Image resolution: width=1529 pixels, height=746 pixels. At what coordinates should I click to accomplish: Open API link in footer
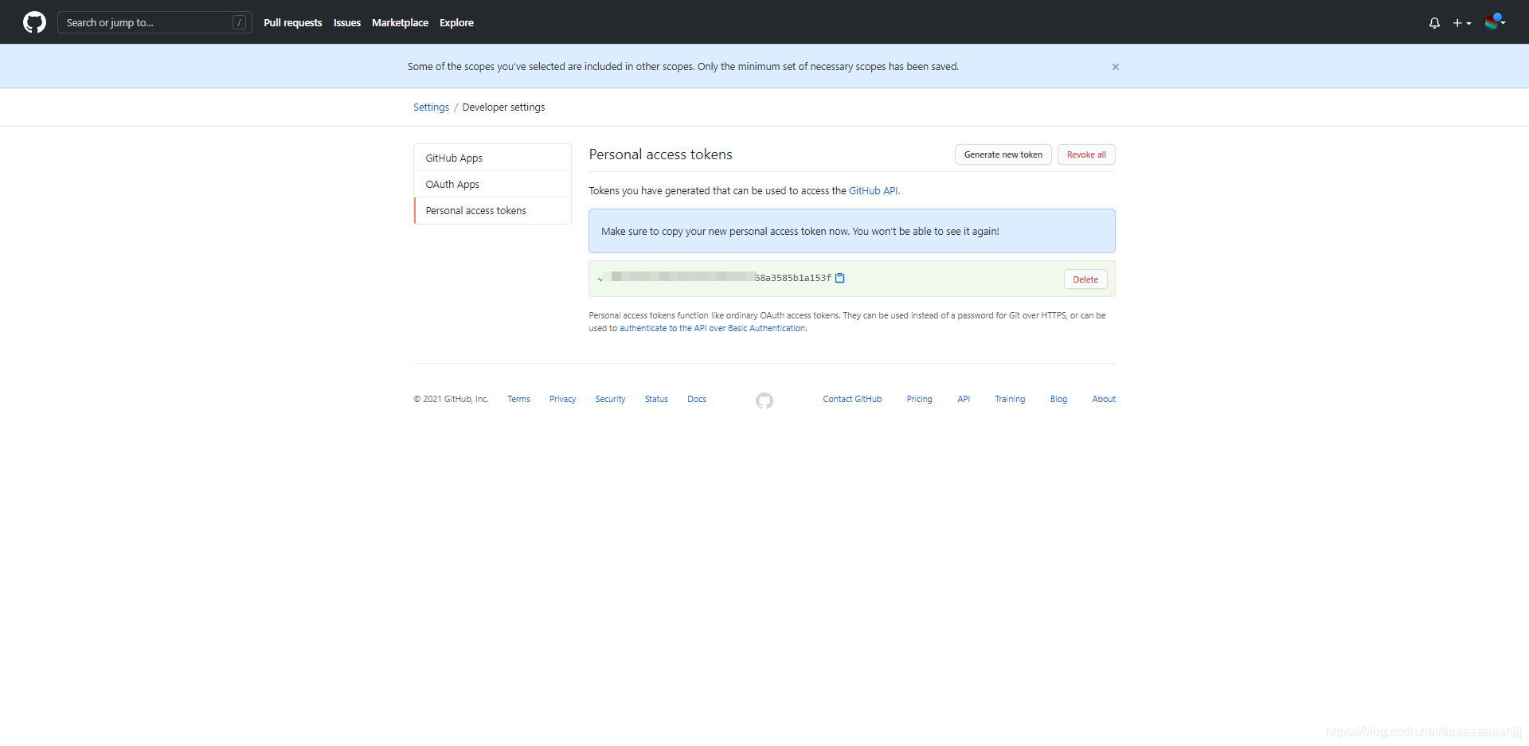pos(964,400)
